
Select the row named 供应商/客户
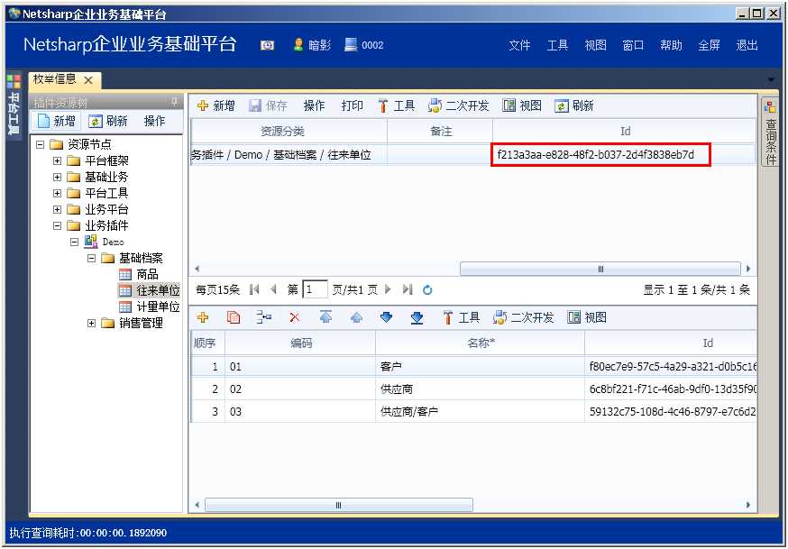(x=473, y=412)
